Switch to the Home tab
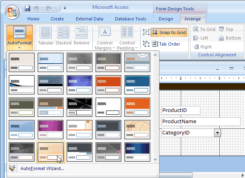 tap(33, 19)
